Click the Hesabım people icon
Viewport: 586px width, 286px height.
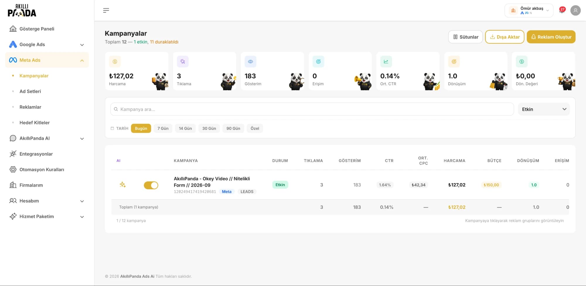click(x=13, y=201)
